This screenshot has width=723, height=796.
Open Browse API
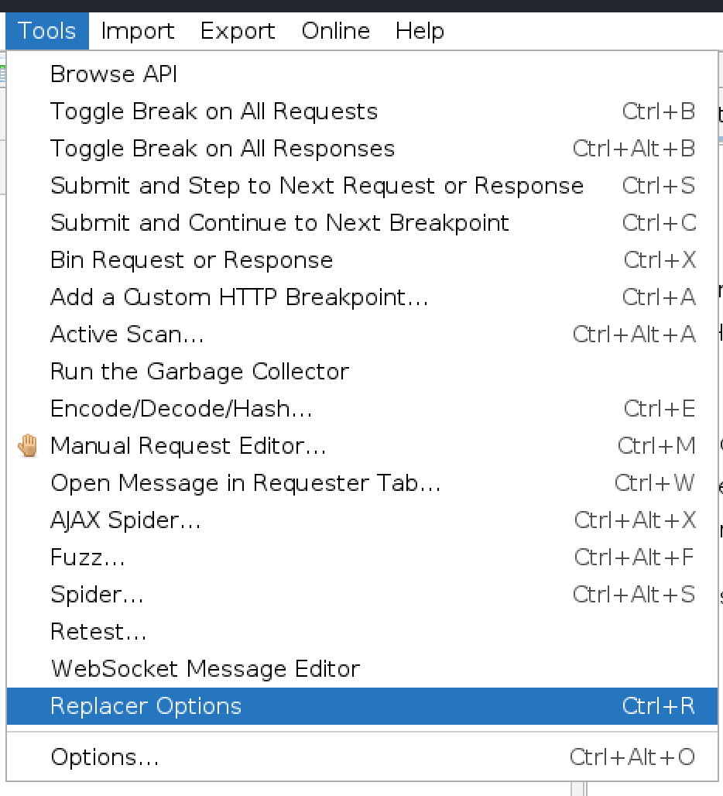pos(113,74)
